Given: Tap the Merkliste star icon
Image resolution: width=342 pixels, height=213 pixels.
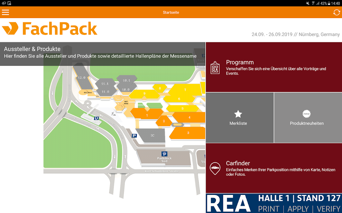Looking at the screenshot, I should coord(238,114).
